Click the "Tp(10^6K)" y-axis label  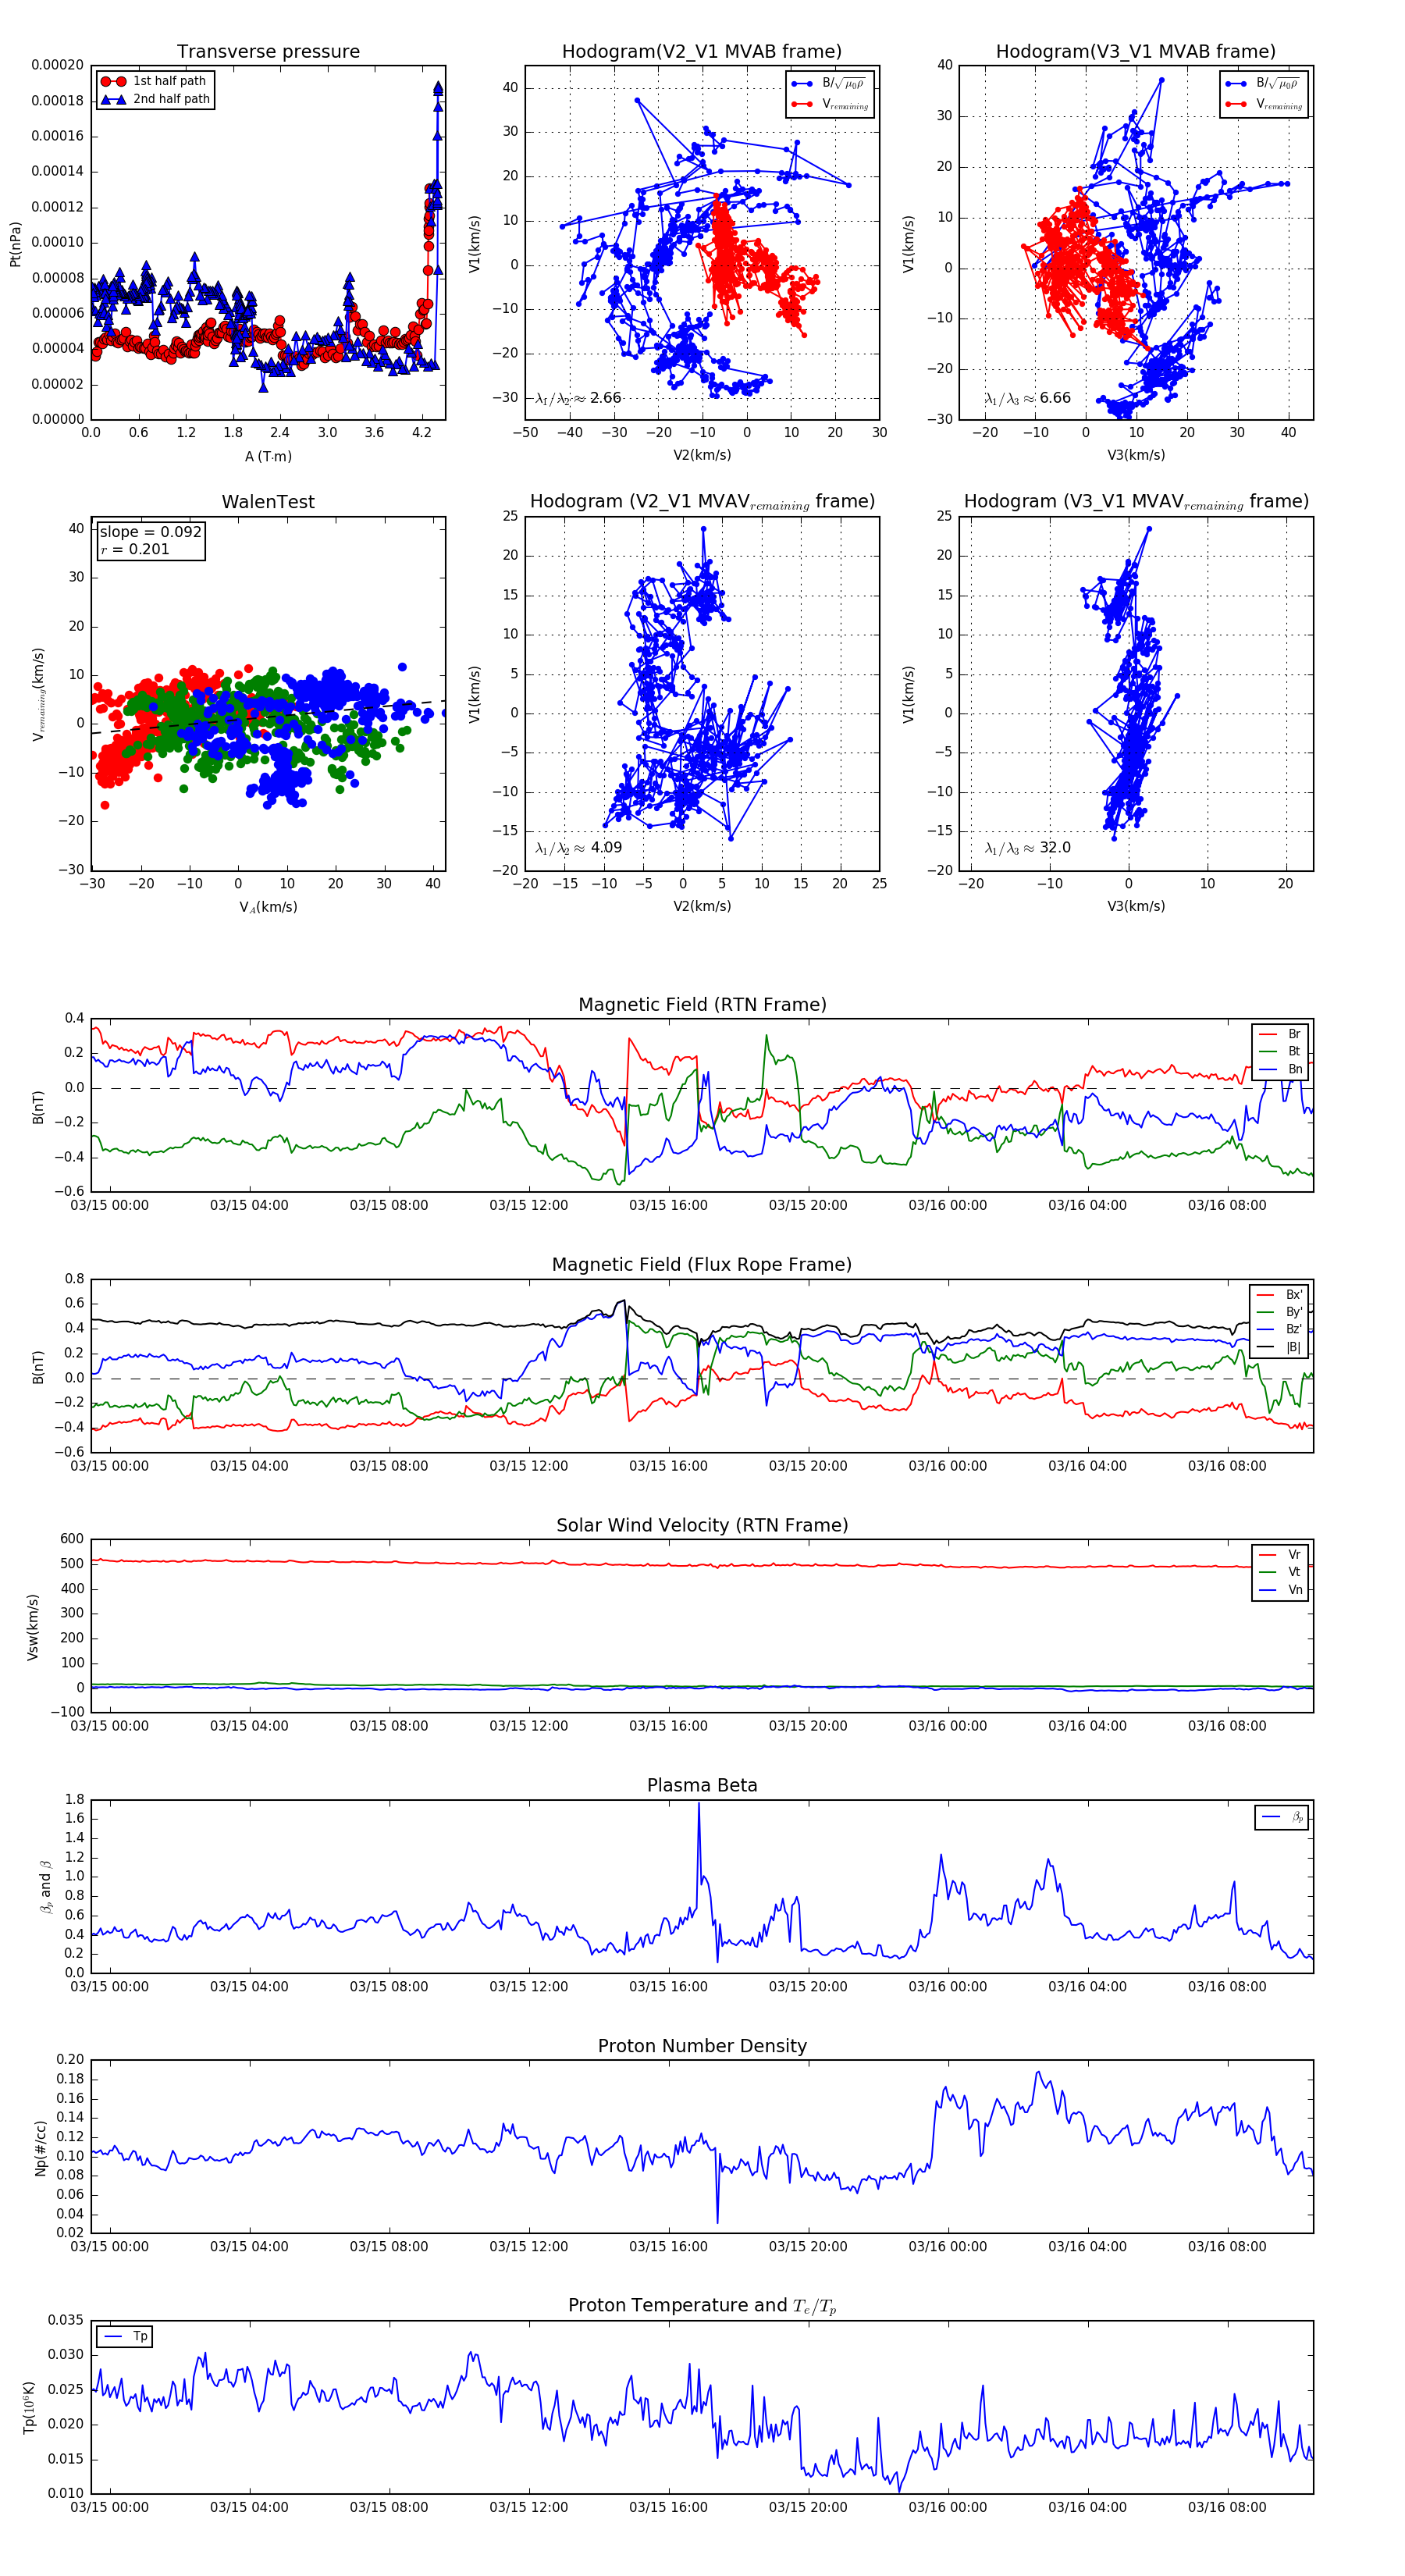tap(29, 2409)
